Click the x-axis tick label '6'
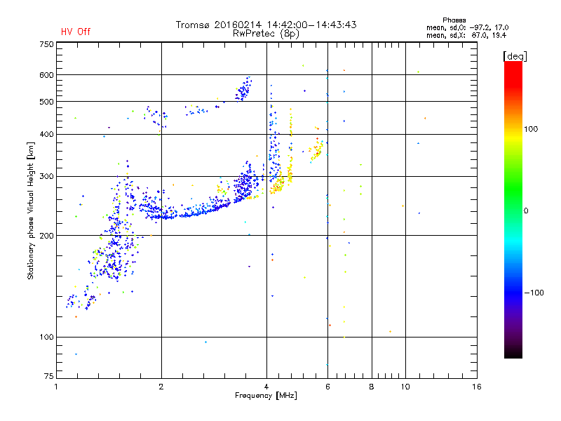561x421 pixels. [x=327, y=387]
